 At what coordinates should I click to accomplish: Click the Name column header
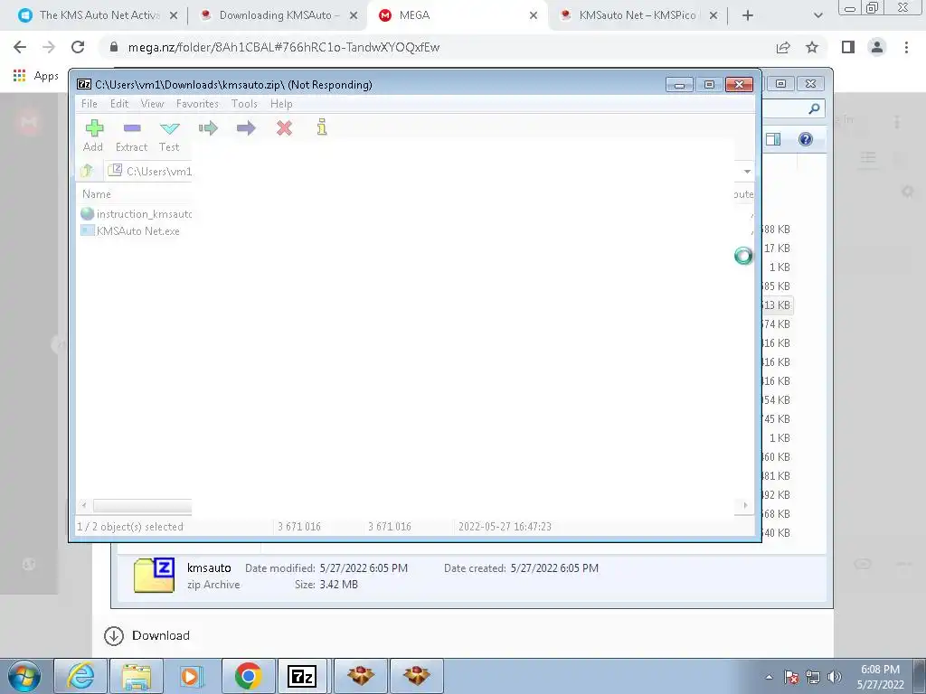[96, 194]
